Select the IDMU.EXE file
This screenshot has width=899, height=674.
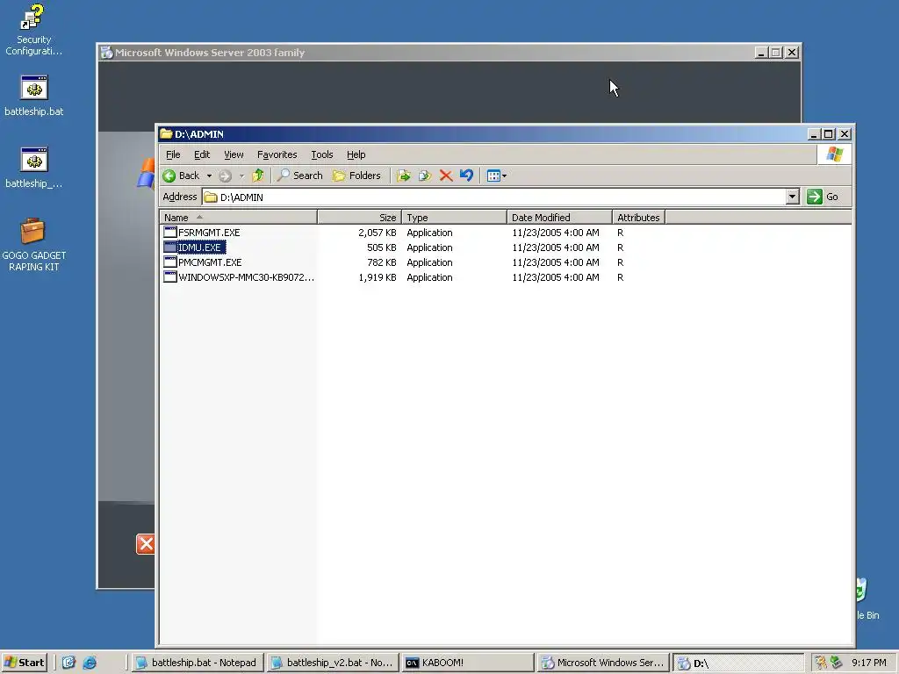pyautogui.click(x=200, y=247)
